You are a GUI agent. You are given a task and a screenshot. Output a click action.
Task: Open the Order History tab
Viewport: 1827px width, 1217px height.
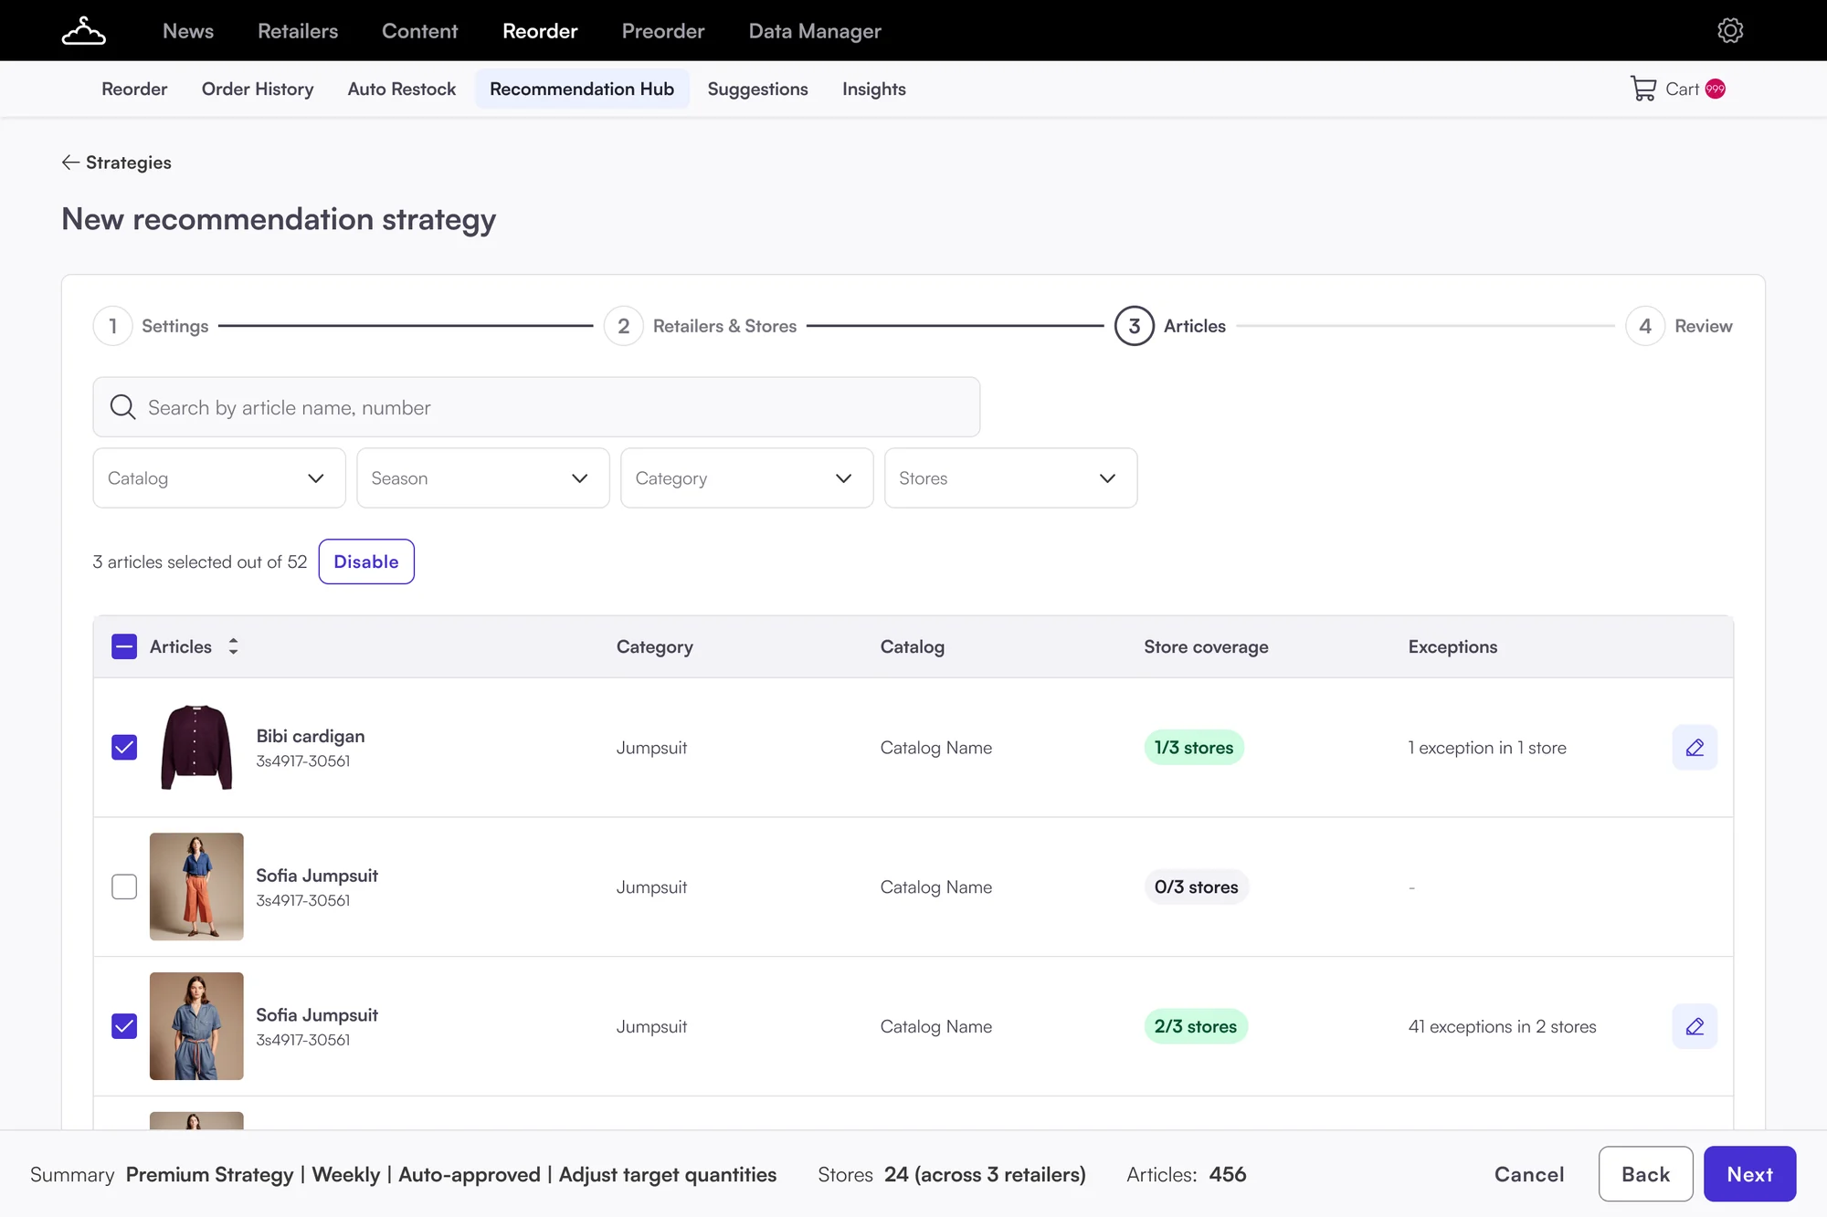click(258, 89)
